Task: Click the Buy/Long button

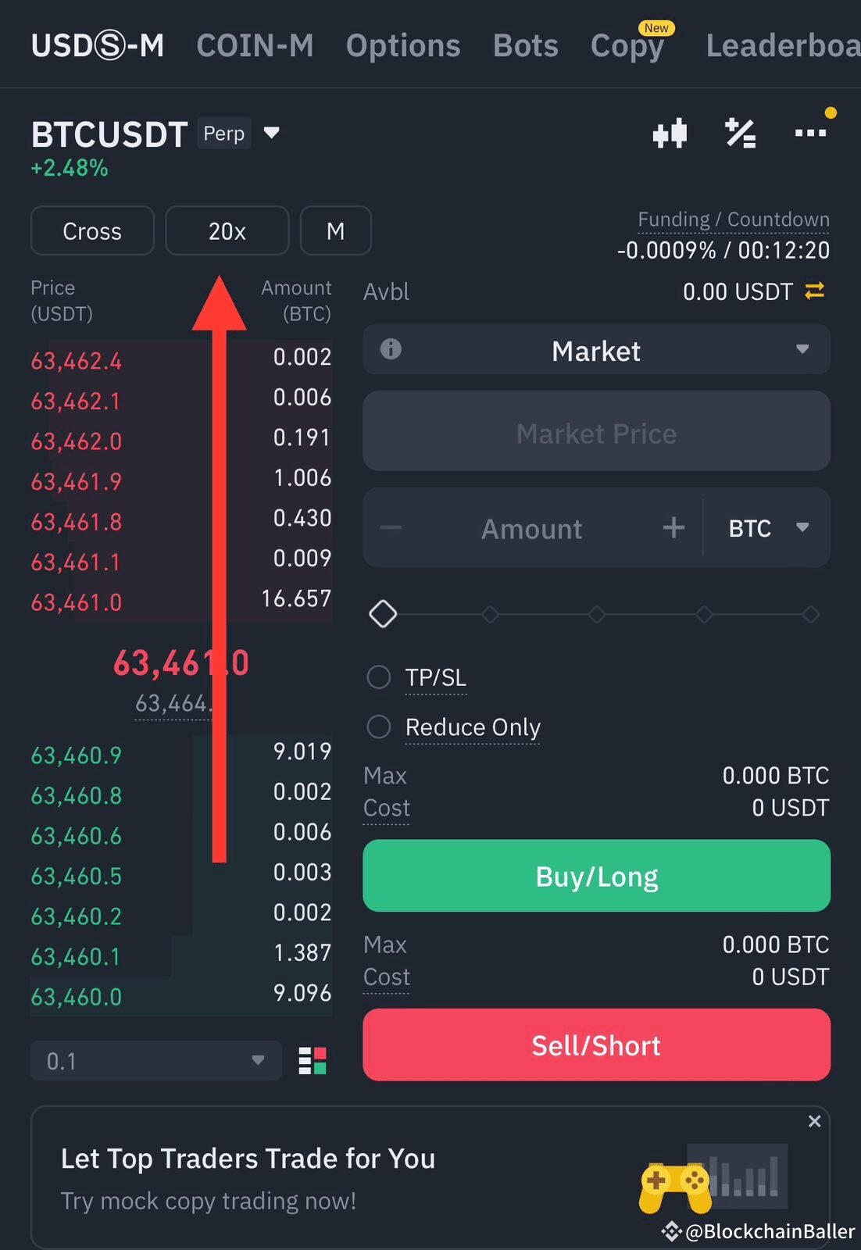Action: [596, 876]
